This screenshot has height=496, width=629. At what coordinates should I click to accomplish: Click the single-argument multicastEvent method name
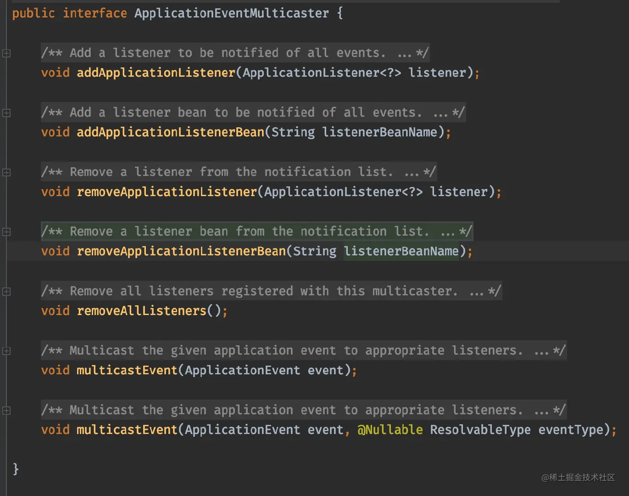point(127,370)
